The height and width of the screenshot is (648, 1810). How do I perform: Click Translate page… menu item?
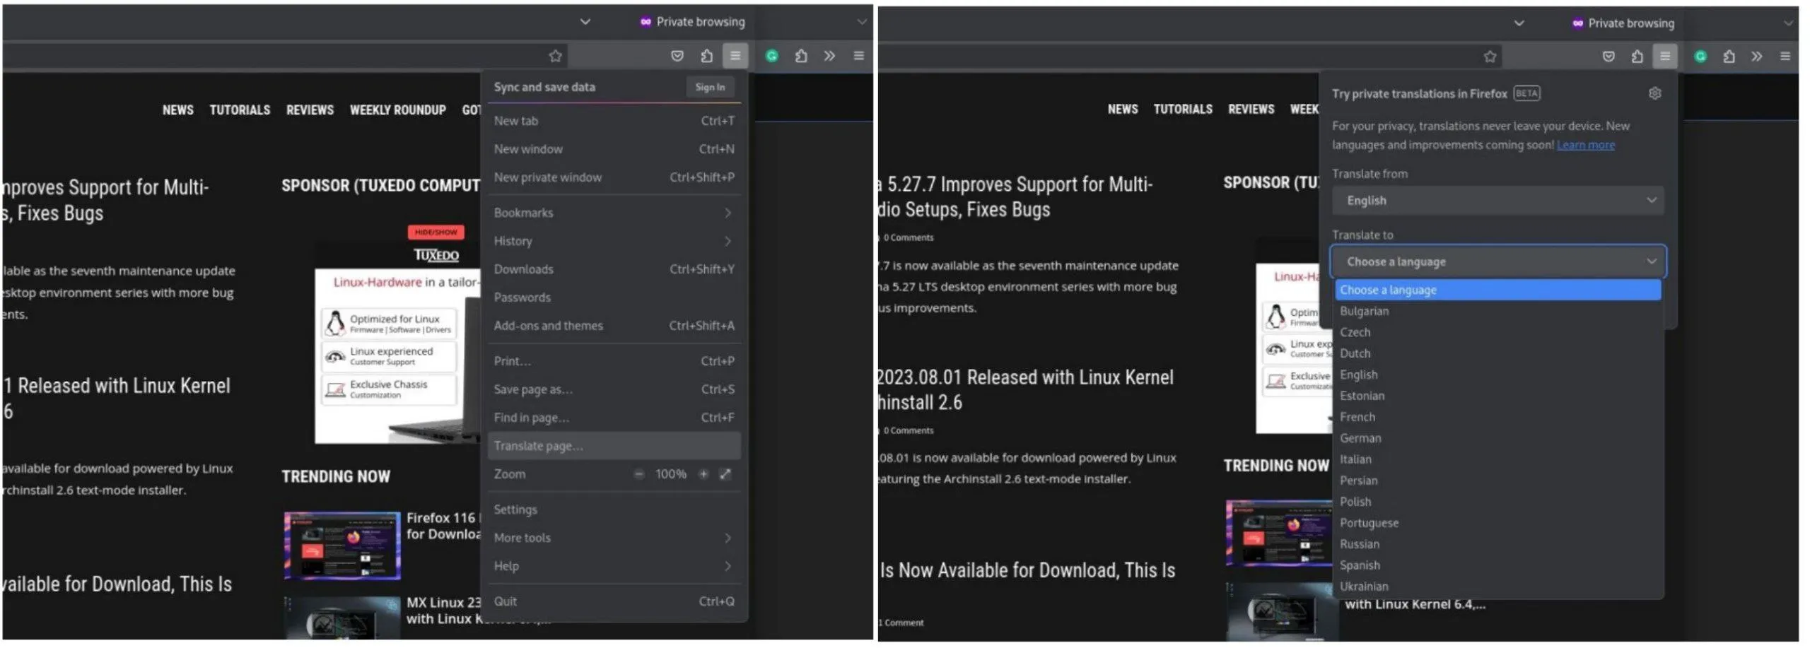pyautogui.click(x=614, y=446)
